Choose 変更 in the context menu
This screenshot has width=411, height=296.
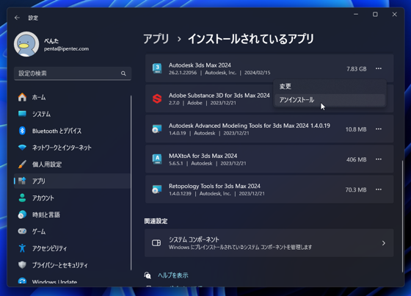330,87
